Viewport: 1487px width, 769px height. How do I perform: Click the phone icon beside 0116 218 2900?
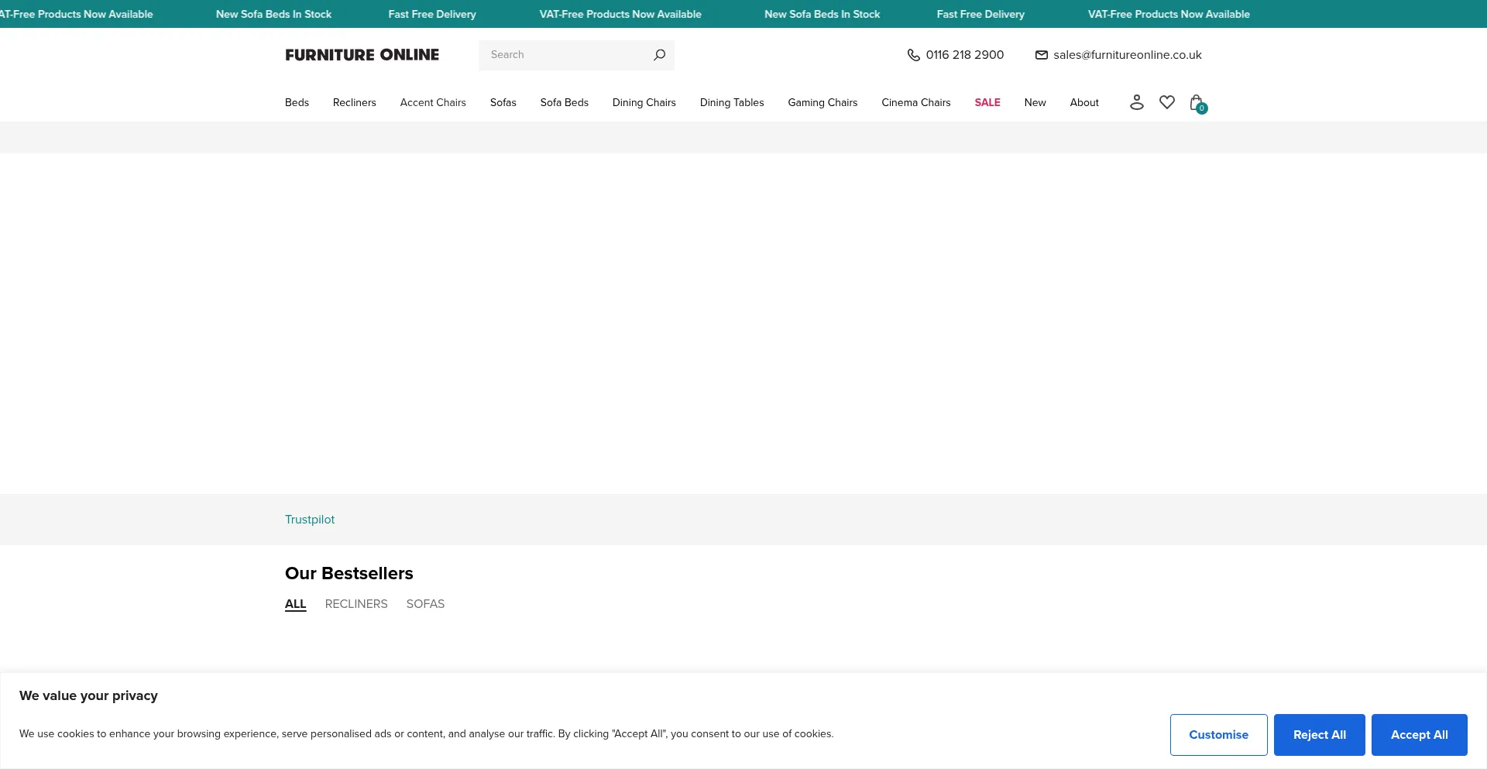point(914,55)
